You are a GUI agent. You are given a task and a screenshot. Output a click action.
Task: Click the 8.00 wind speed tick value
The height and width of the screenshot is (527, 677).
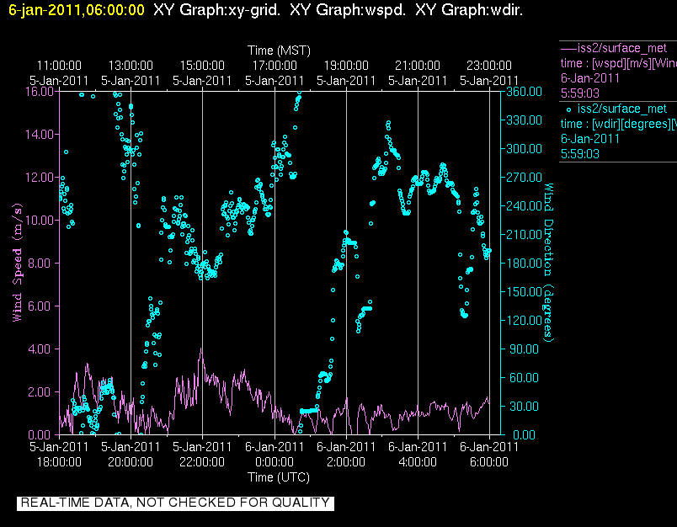41,263
